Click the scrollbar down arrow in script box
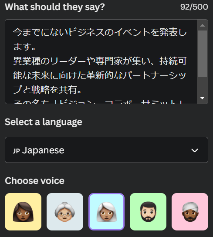The height and width of the screenshot is (237, 213). coord(202,98)
